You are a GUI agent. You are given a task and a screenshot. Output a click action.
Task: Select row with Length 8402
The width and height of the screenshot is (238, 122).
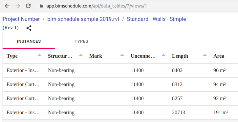coord(120,70)
